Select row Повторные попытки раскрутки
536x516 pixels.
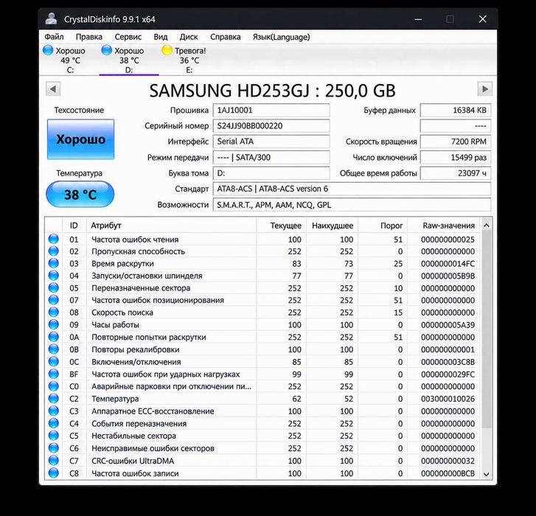(262, 338)
